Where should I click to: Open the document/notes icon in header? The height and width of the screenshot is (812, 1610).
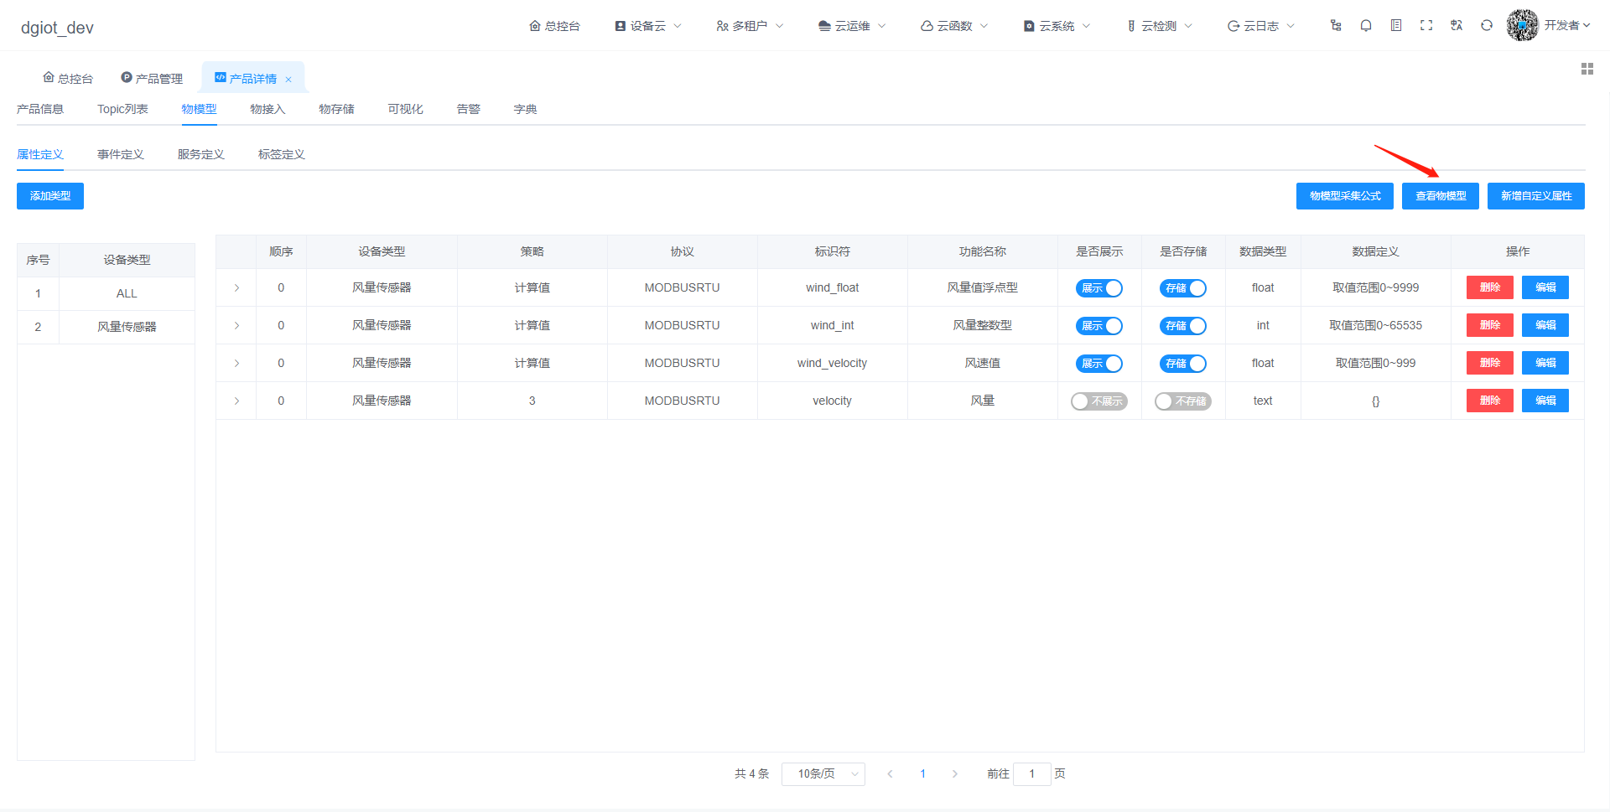[1396, 26]
